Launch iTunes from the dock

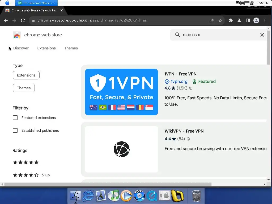pyautogui.click(x=113, y=196)
